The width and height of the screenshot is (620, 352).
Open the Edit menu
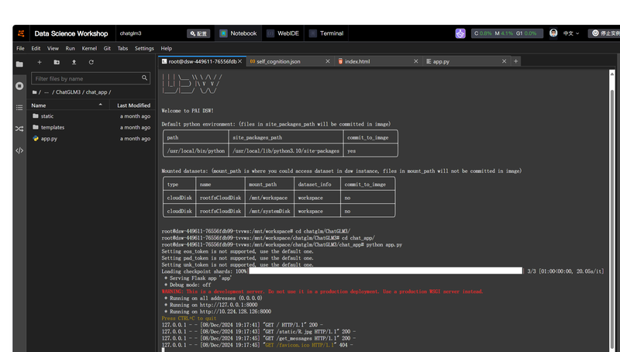36,48
